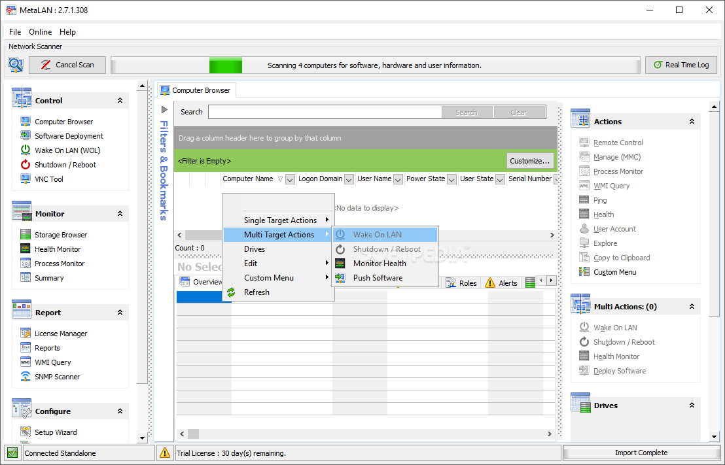Choose Monitor Health from submenu
725x465 pixels.
click(385, 264)
